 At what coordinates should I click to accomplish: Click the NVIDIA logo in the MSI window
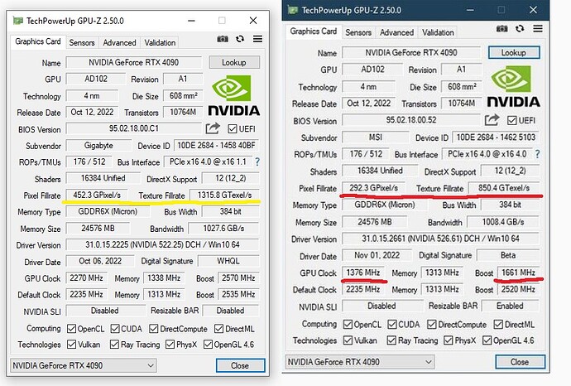pyautogui.click(x=513, y=87)
